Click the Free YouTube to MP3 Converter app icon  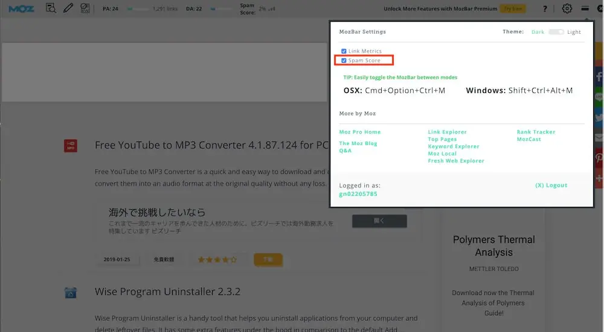pos(71,146)
